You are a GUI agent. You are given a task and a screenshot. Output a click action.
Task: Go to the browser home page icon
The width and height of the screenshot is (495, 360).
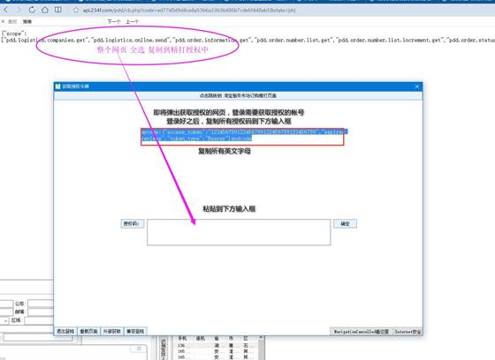tap(45, 10)
